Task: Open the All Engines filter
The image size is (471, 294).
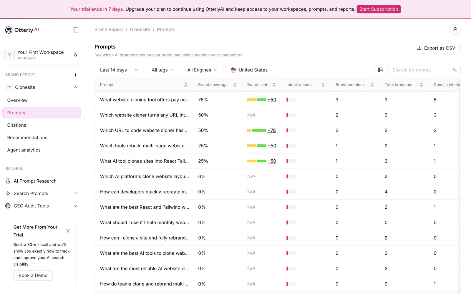Action: 202,70
